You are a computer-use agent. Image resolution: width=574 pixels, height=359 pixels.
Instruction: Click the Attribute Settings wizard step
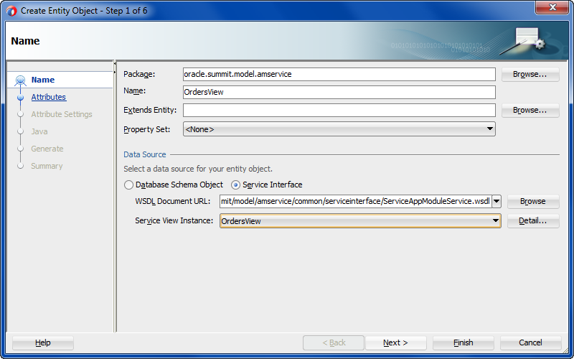[x=62, y=114]
